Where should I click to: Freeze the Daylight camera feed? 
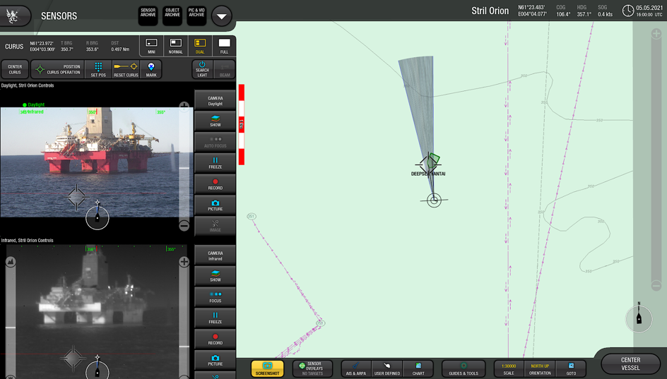[x=215, y=163]
